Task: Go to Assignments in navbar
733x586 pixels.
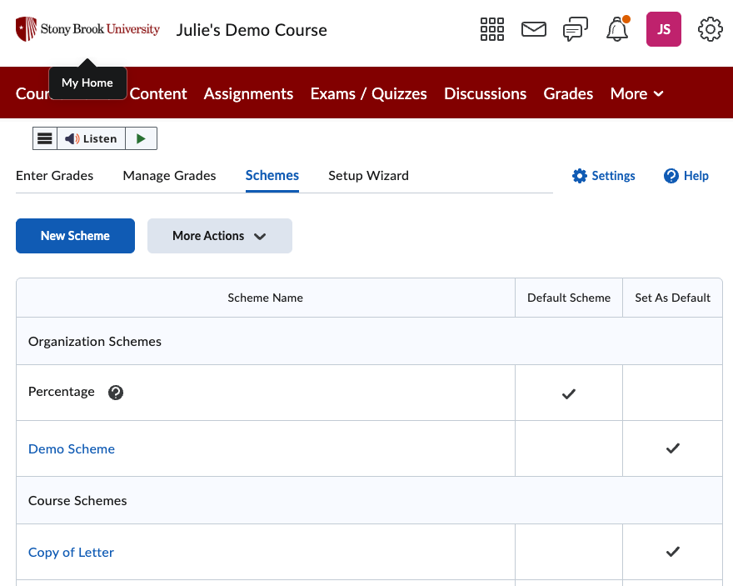Action: pos(248,93)
